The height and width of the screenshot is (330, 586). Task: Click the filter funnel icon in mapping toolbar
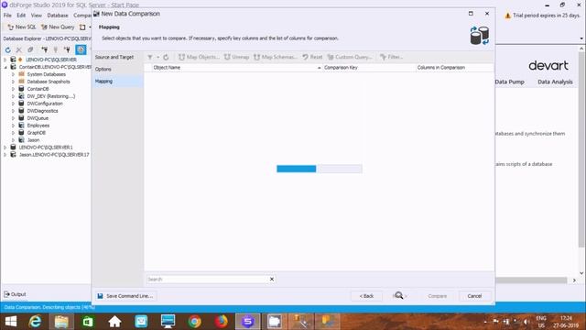click(x=150, y=57)
